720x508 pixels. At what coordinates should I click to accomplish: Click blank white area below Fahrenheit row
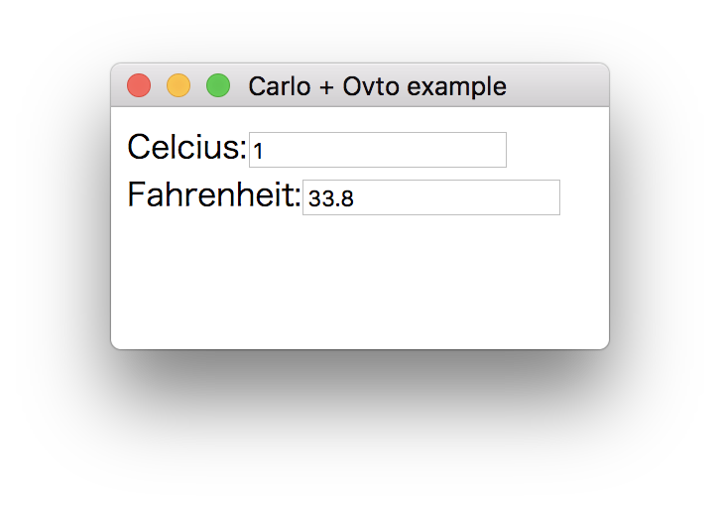click(357, 283)
